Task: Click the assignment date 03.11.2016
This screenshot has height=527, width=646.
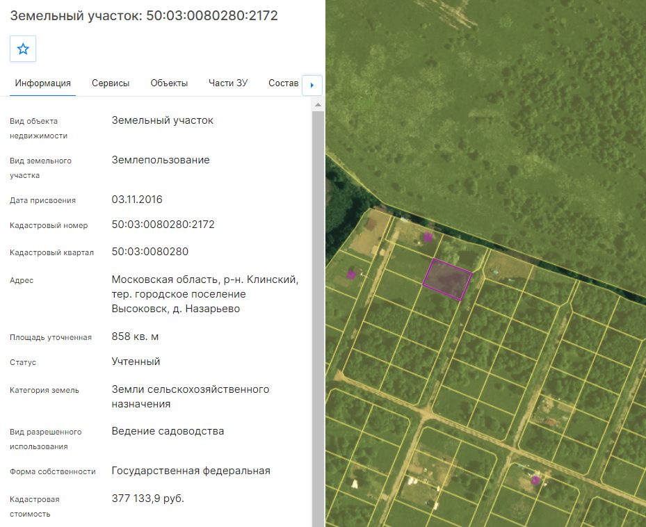Action: point(137,200)
